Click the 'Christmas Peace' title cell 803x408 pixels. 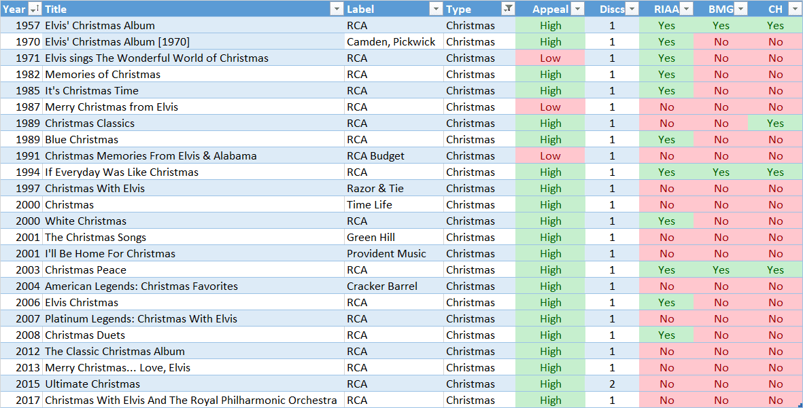click(193, 270)
